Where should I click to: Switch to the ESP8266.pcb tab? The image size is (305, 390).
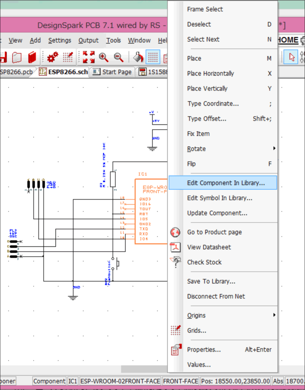[x=16, y=72]
